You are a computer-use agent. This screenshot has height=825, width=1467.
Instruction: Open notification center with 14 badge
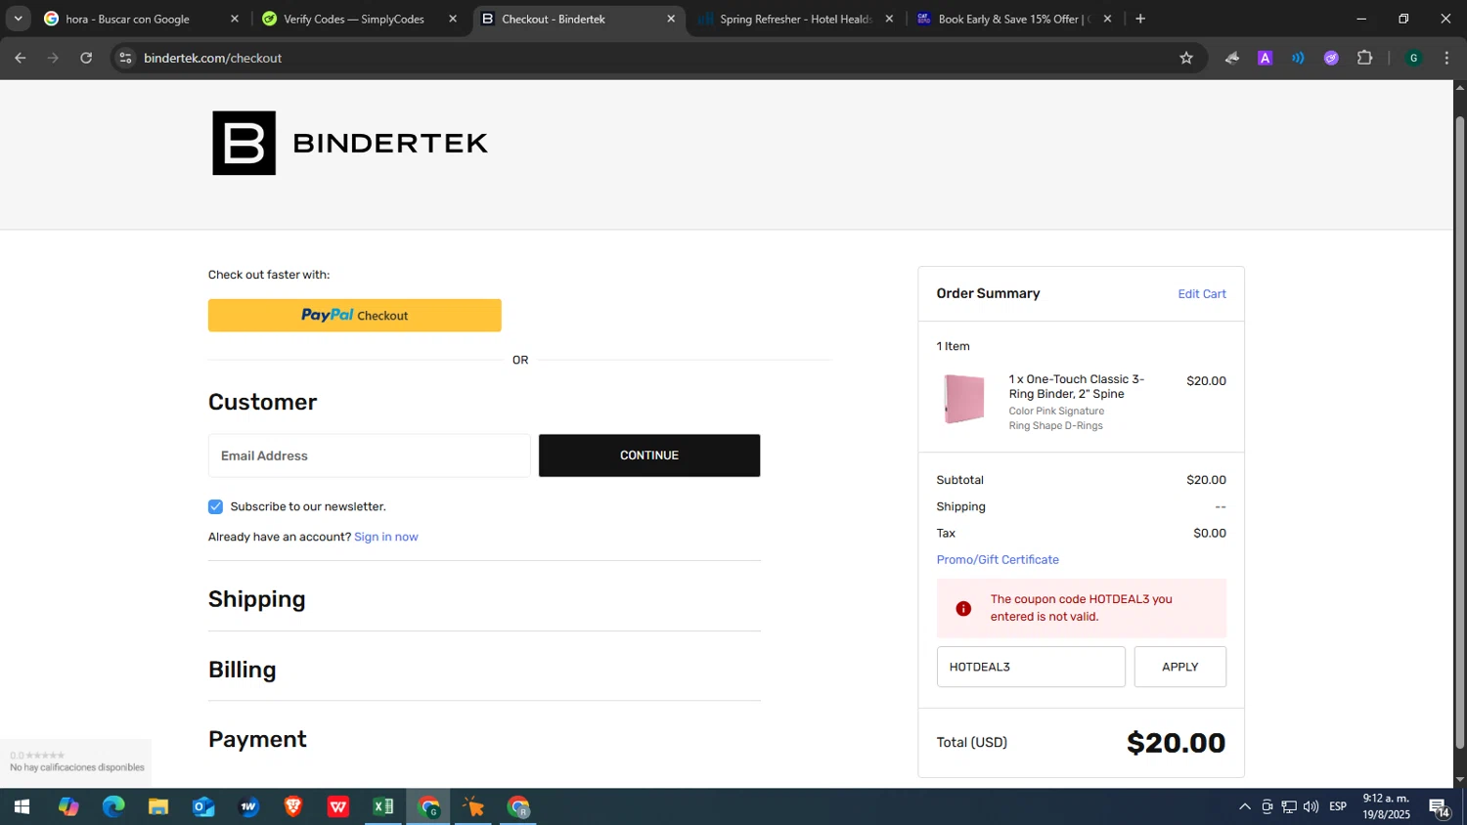point(1440,807)
